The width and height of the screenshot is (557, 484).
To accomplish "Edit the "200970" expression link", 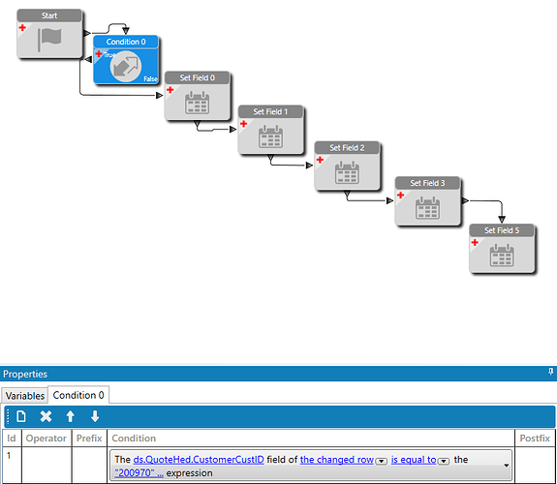I will 139,473.
